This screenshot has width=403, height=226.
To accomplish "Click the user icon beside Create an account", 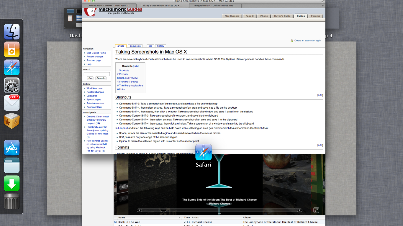I will coord(292,41).
